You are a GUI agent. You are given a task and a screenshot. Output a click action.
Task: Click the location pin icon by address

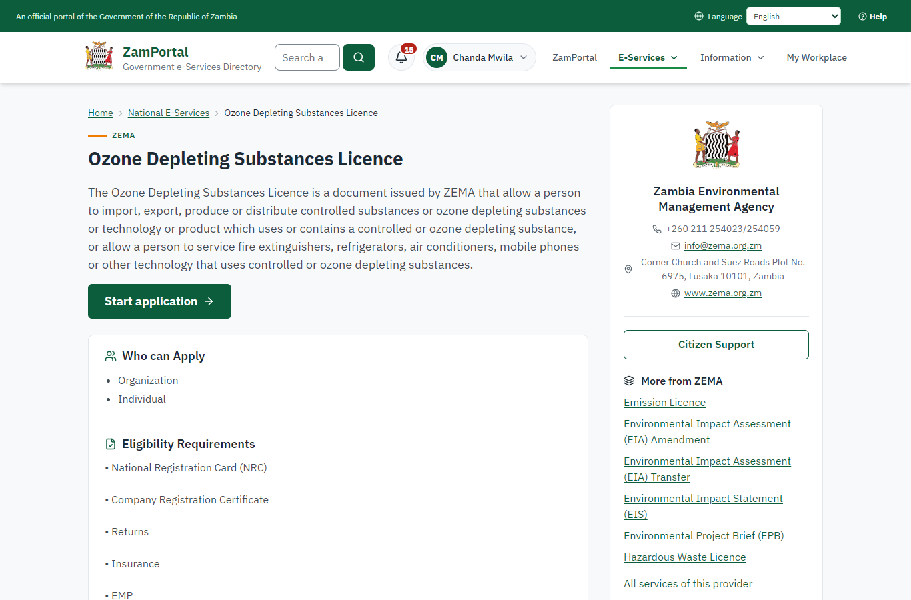click(x=628, y=269)
